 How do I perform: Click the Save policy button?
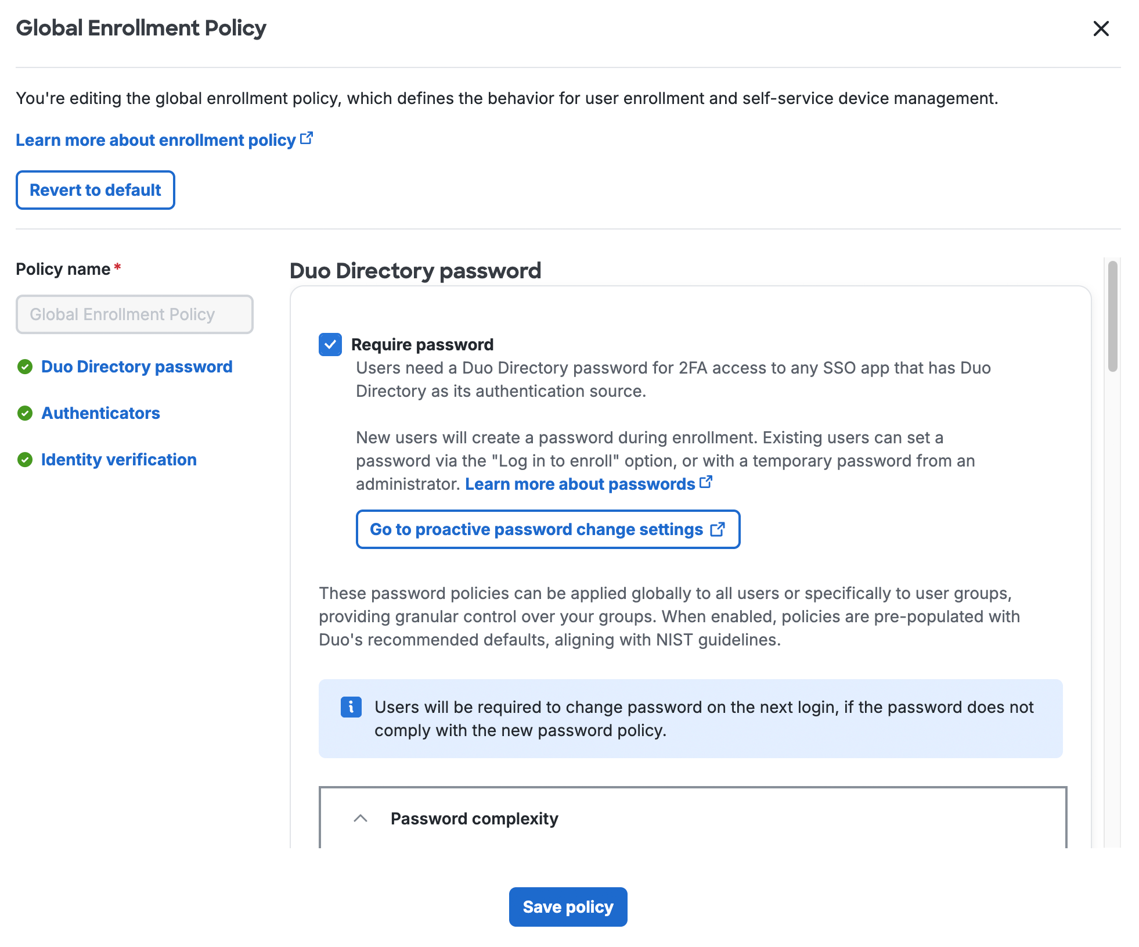(568, 906)
